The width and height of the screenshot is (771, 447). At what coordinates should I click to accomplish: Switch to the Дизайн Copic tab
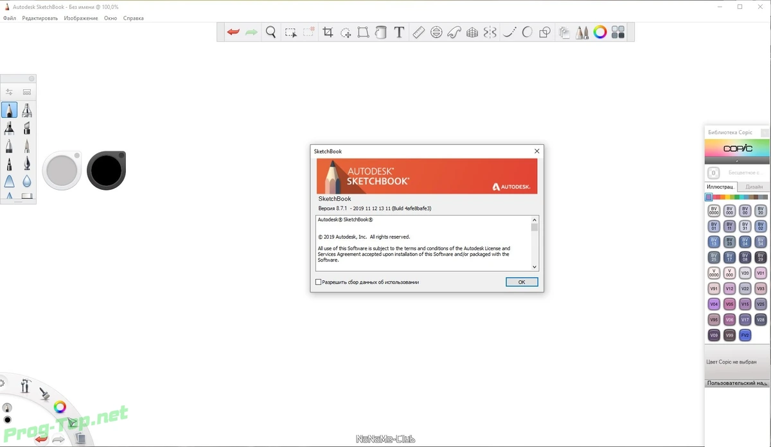click(x=754, y=187)
